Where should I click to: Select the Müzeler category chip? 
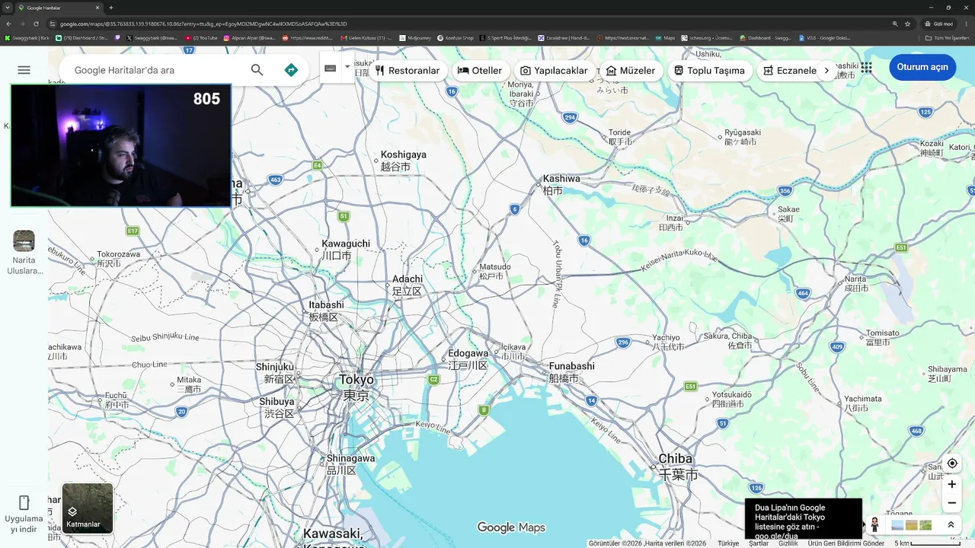click(x=630, y=71)
